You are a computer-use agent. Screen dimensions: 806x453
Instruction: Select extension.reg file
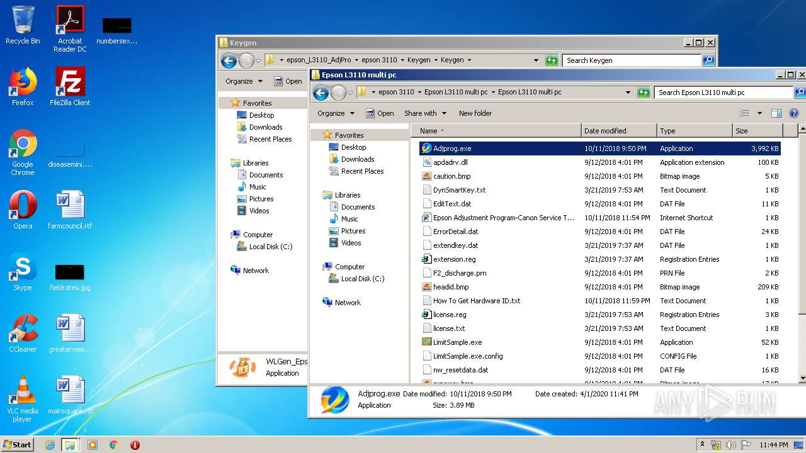tap(600, 259)
